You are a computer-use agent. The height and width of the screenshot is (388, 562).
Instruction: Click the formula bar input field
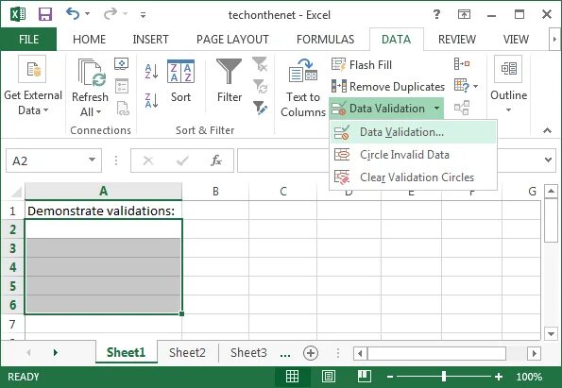389,160
